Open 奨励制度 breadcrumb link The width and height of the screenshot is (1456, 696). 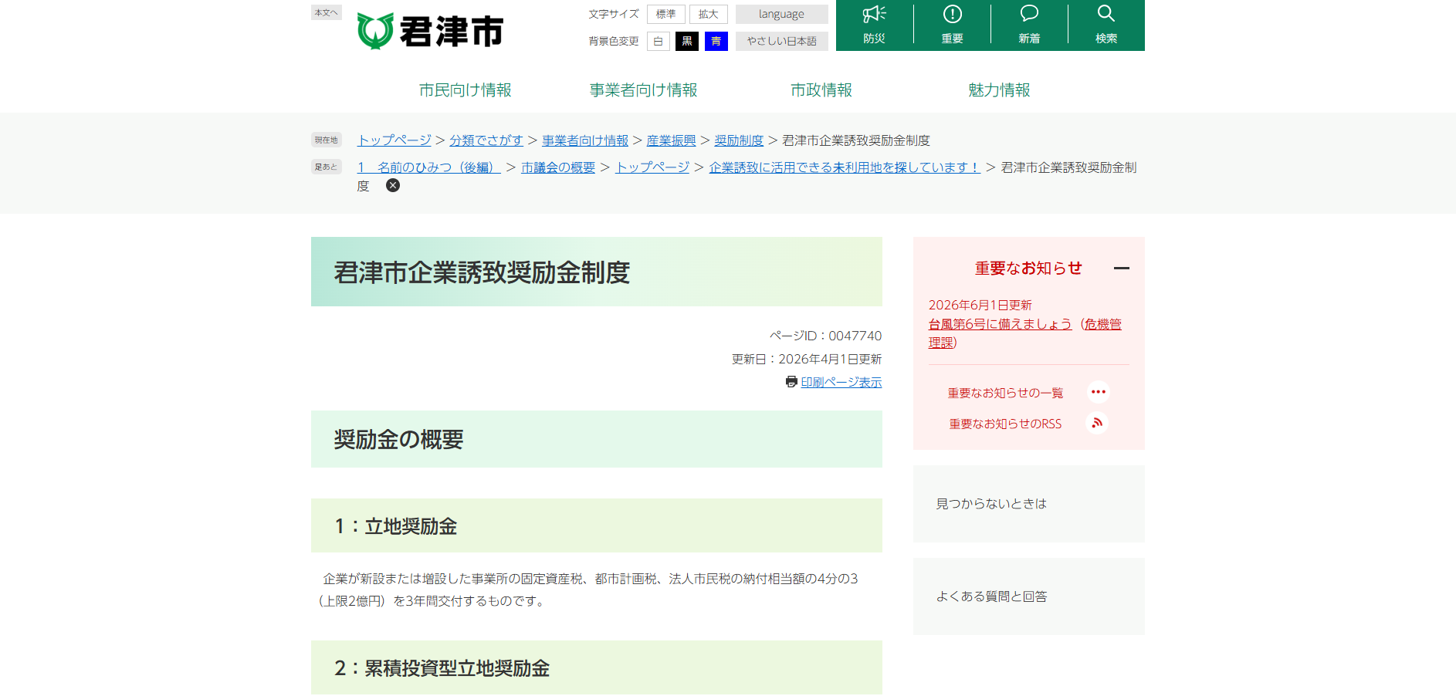pyautogui.click(x=739, y=140)
